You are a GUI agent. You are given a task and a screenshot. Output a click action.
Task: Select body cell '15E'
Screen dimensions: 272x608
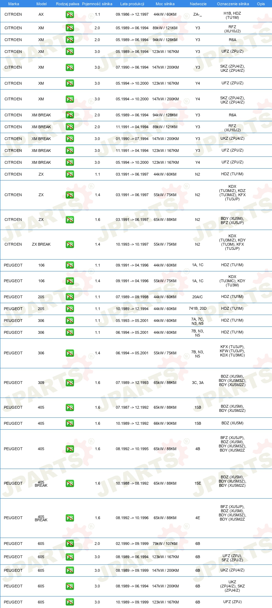click(x=198, y=483)
